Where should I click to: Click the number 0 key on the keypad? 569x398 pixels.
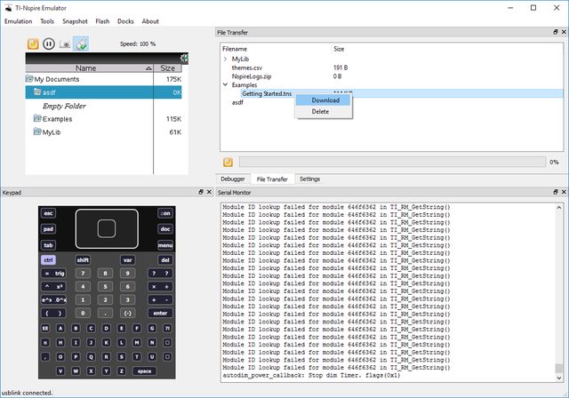point(83,314)
